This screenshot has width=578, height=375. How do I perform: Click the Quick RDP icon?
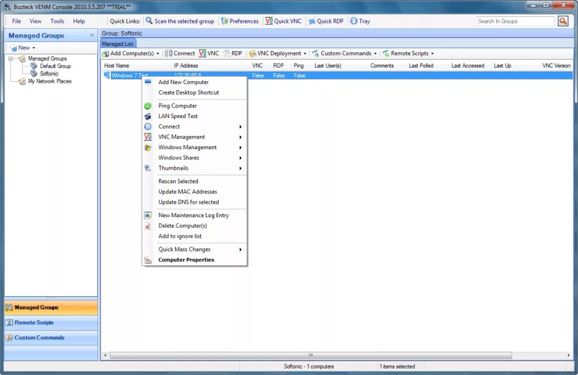click(312, 21)
